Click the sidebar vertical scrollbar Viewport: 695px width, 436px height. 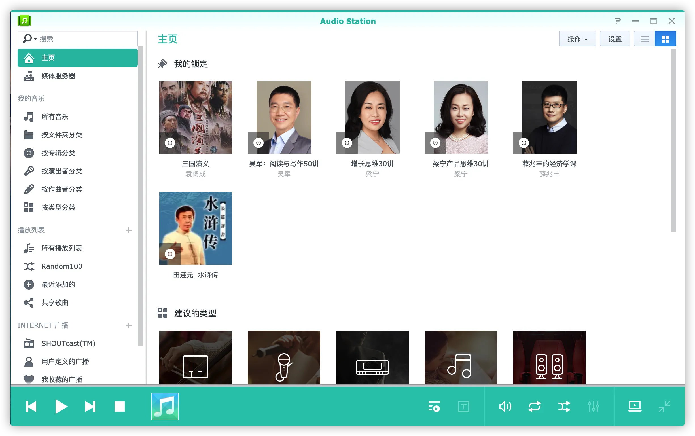coord(141,196)
